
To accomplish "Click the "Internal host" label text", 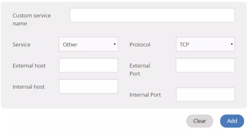I will point(29,87).
